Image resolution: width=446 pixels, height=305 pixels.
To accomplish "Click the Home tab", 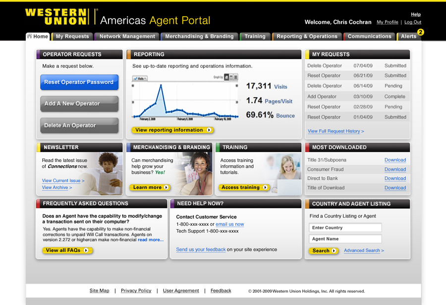I will (x=38, y=36).
